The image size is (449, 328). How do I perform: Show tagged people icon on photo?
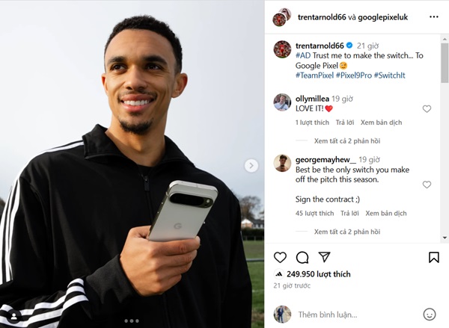coord(13,316)
